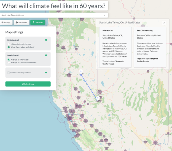The height and width of the screenshot is (151, 172).
Task: Open the Learn more button
Action: [21, 22]
